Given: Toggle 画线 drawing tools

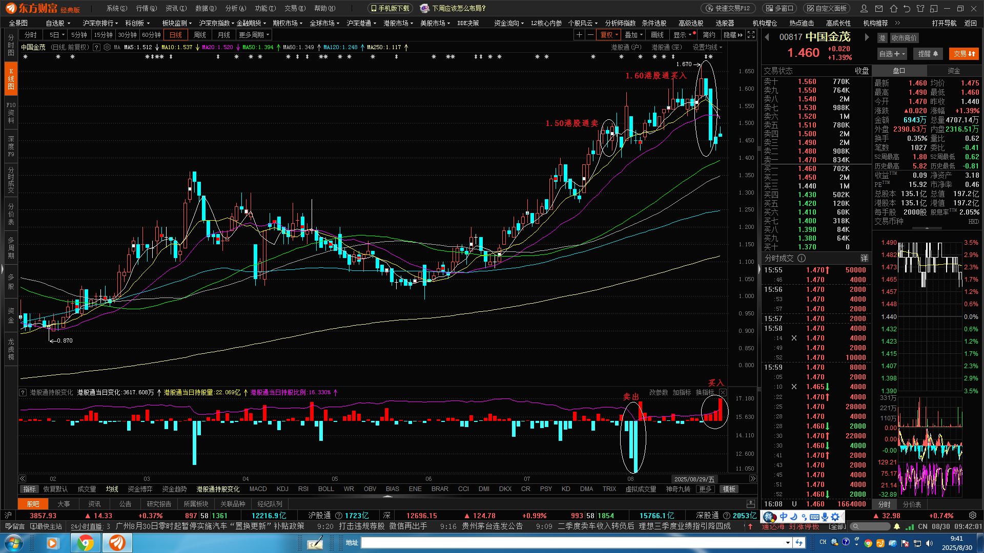Looking at the screenshot, I should coord(658,35).
